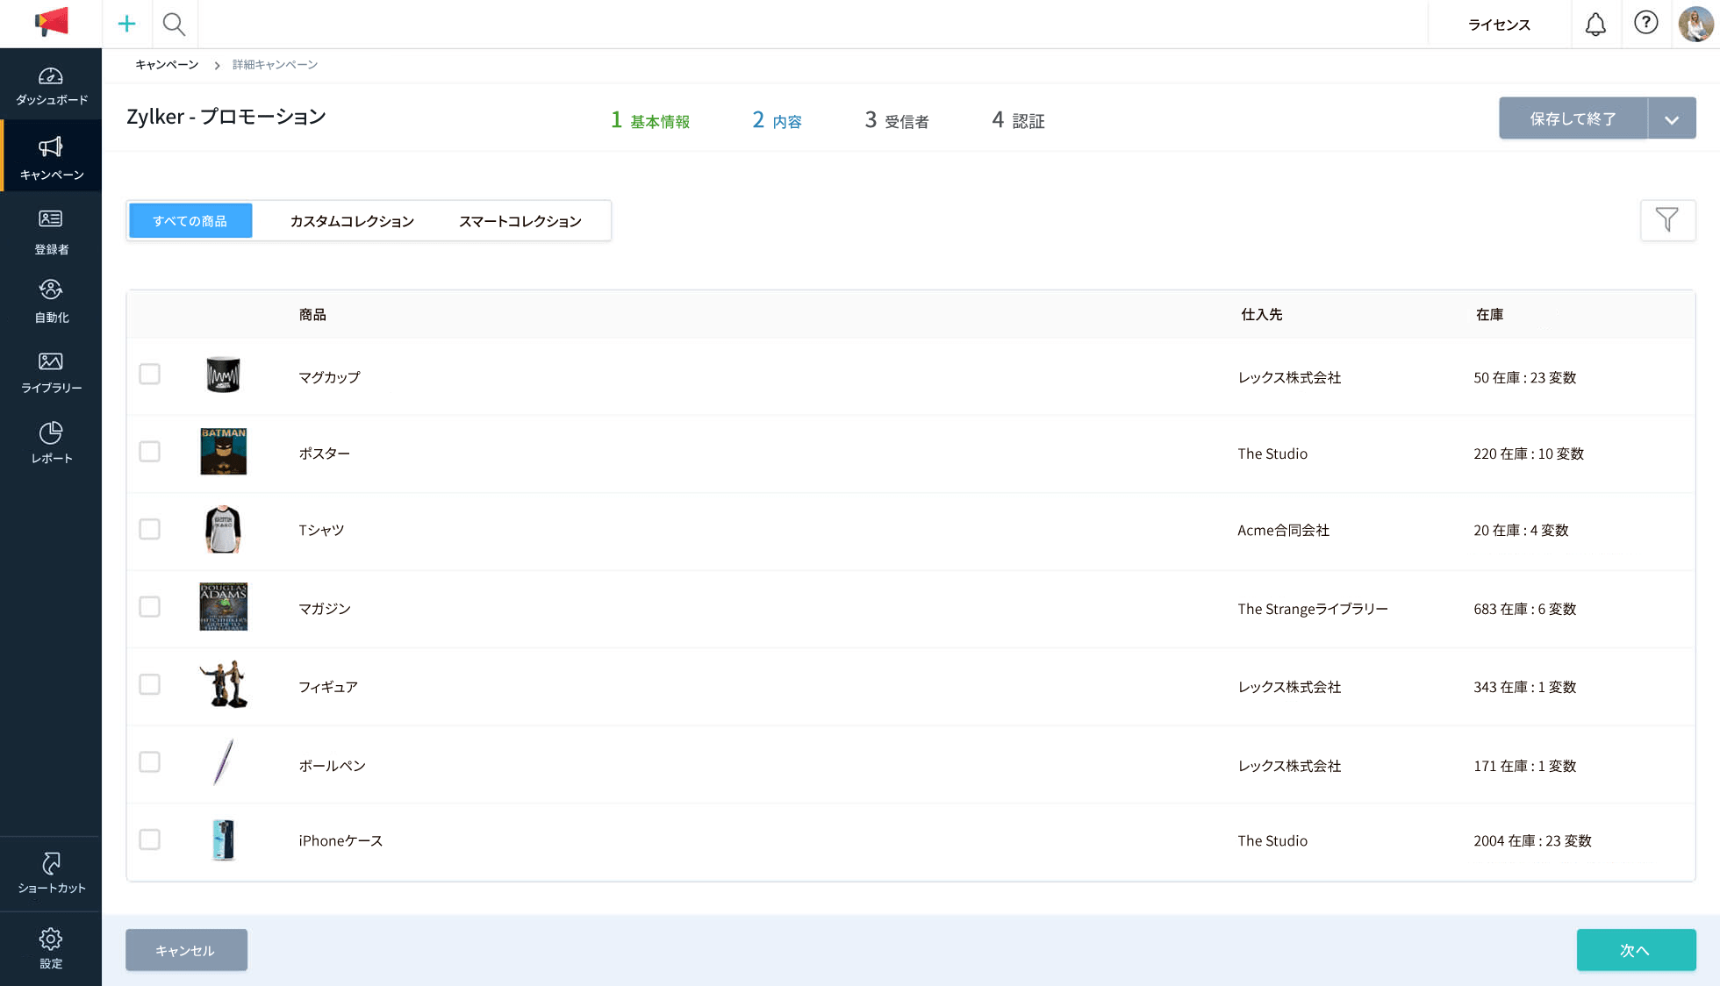Click the マグカップ product name

pyautogui.click(x=329, y=378)
